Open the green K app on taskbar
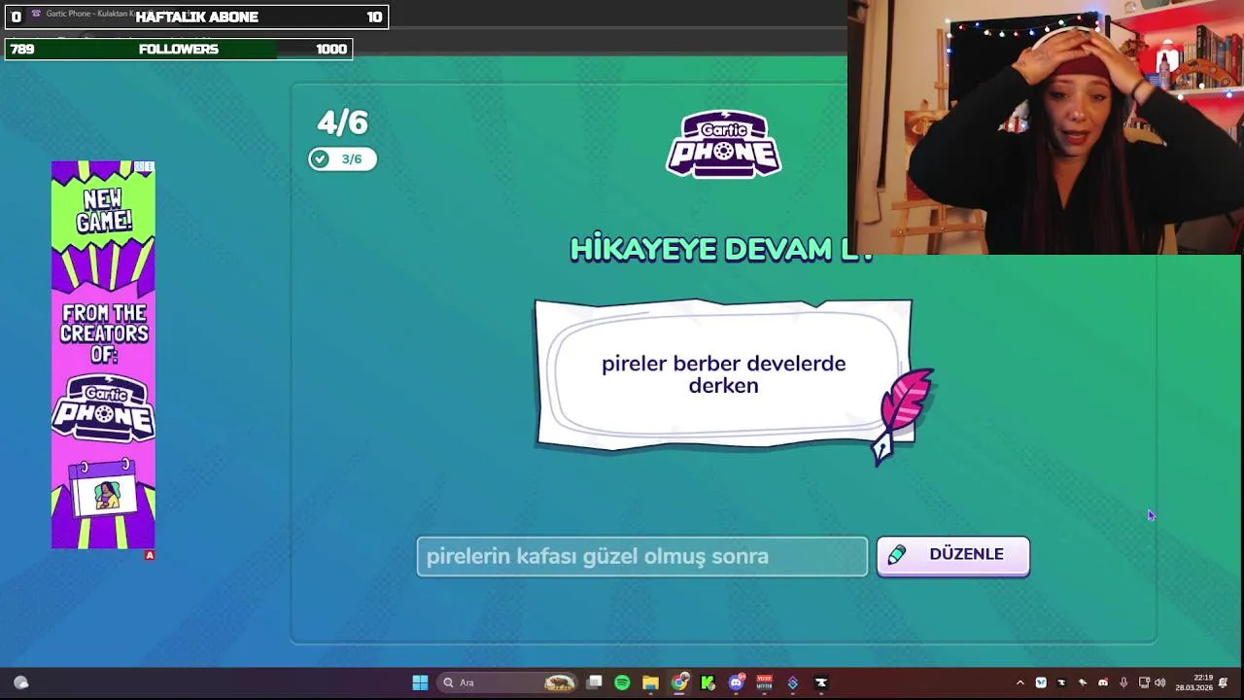The height and width of the screenshot is (700, 1244). tap(708, 682)
